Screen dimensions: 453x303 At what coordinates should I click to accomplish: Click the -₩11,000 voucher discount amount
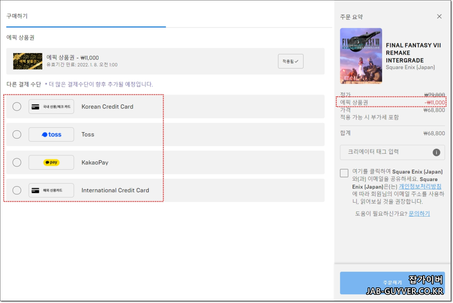435,102
